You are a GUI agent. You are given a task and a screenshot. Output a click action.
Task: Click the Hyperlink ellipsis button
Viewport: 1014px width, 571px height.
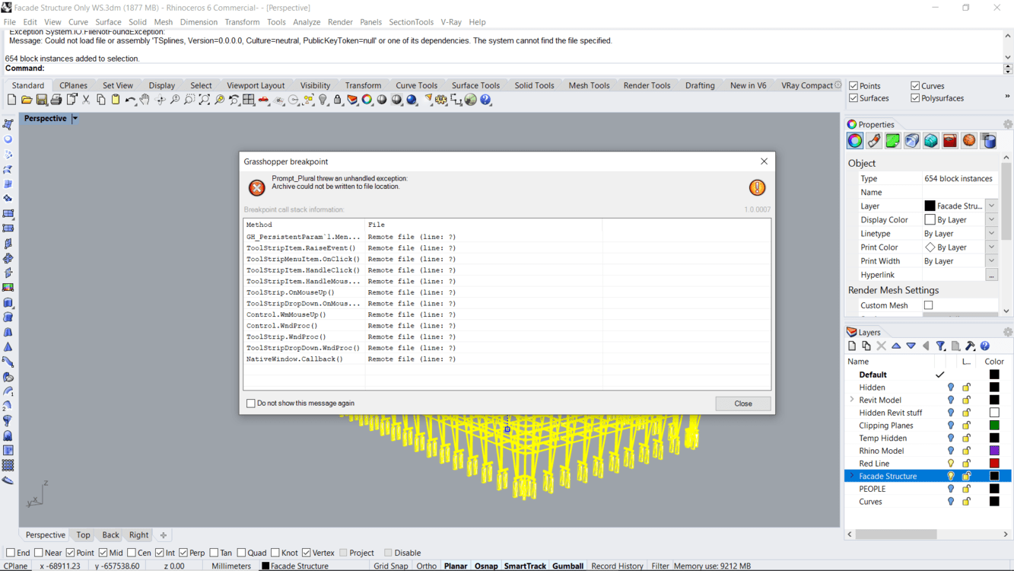992,275
